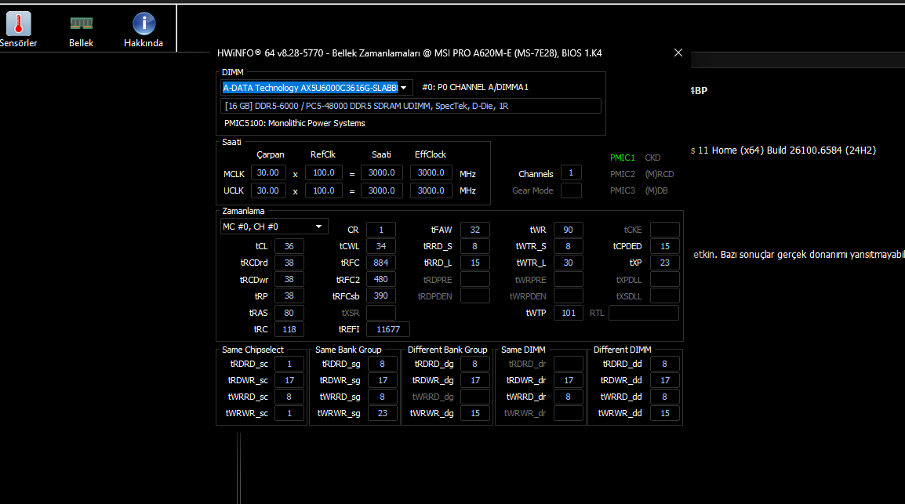
Task: Click the tRAS value 80
Action: click(289, 313)
